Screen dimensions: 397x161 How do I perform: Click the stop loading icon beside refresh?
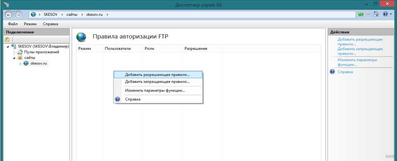(368, 14)
